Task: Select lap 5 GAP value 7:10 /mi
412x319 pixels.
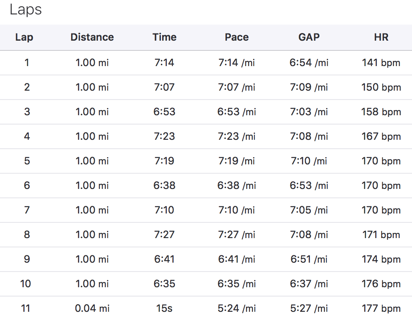Action: pos(309,161)
